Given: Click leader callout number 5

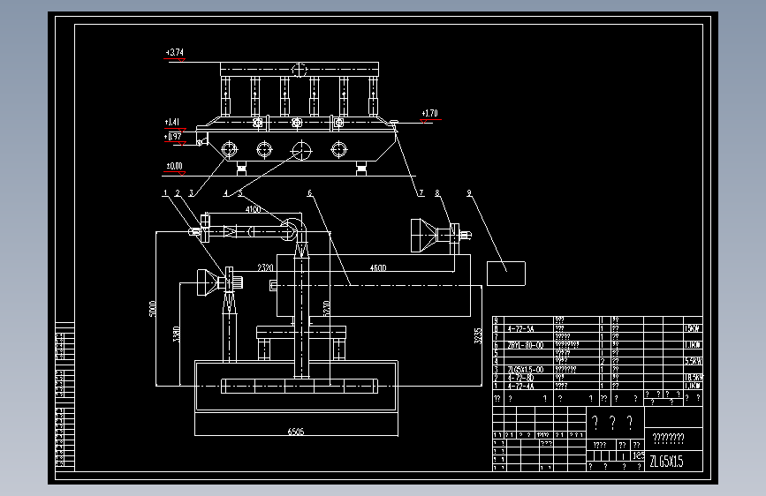Looking at the screenshot, I should [239, 193].
